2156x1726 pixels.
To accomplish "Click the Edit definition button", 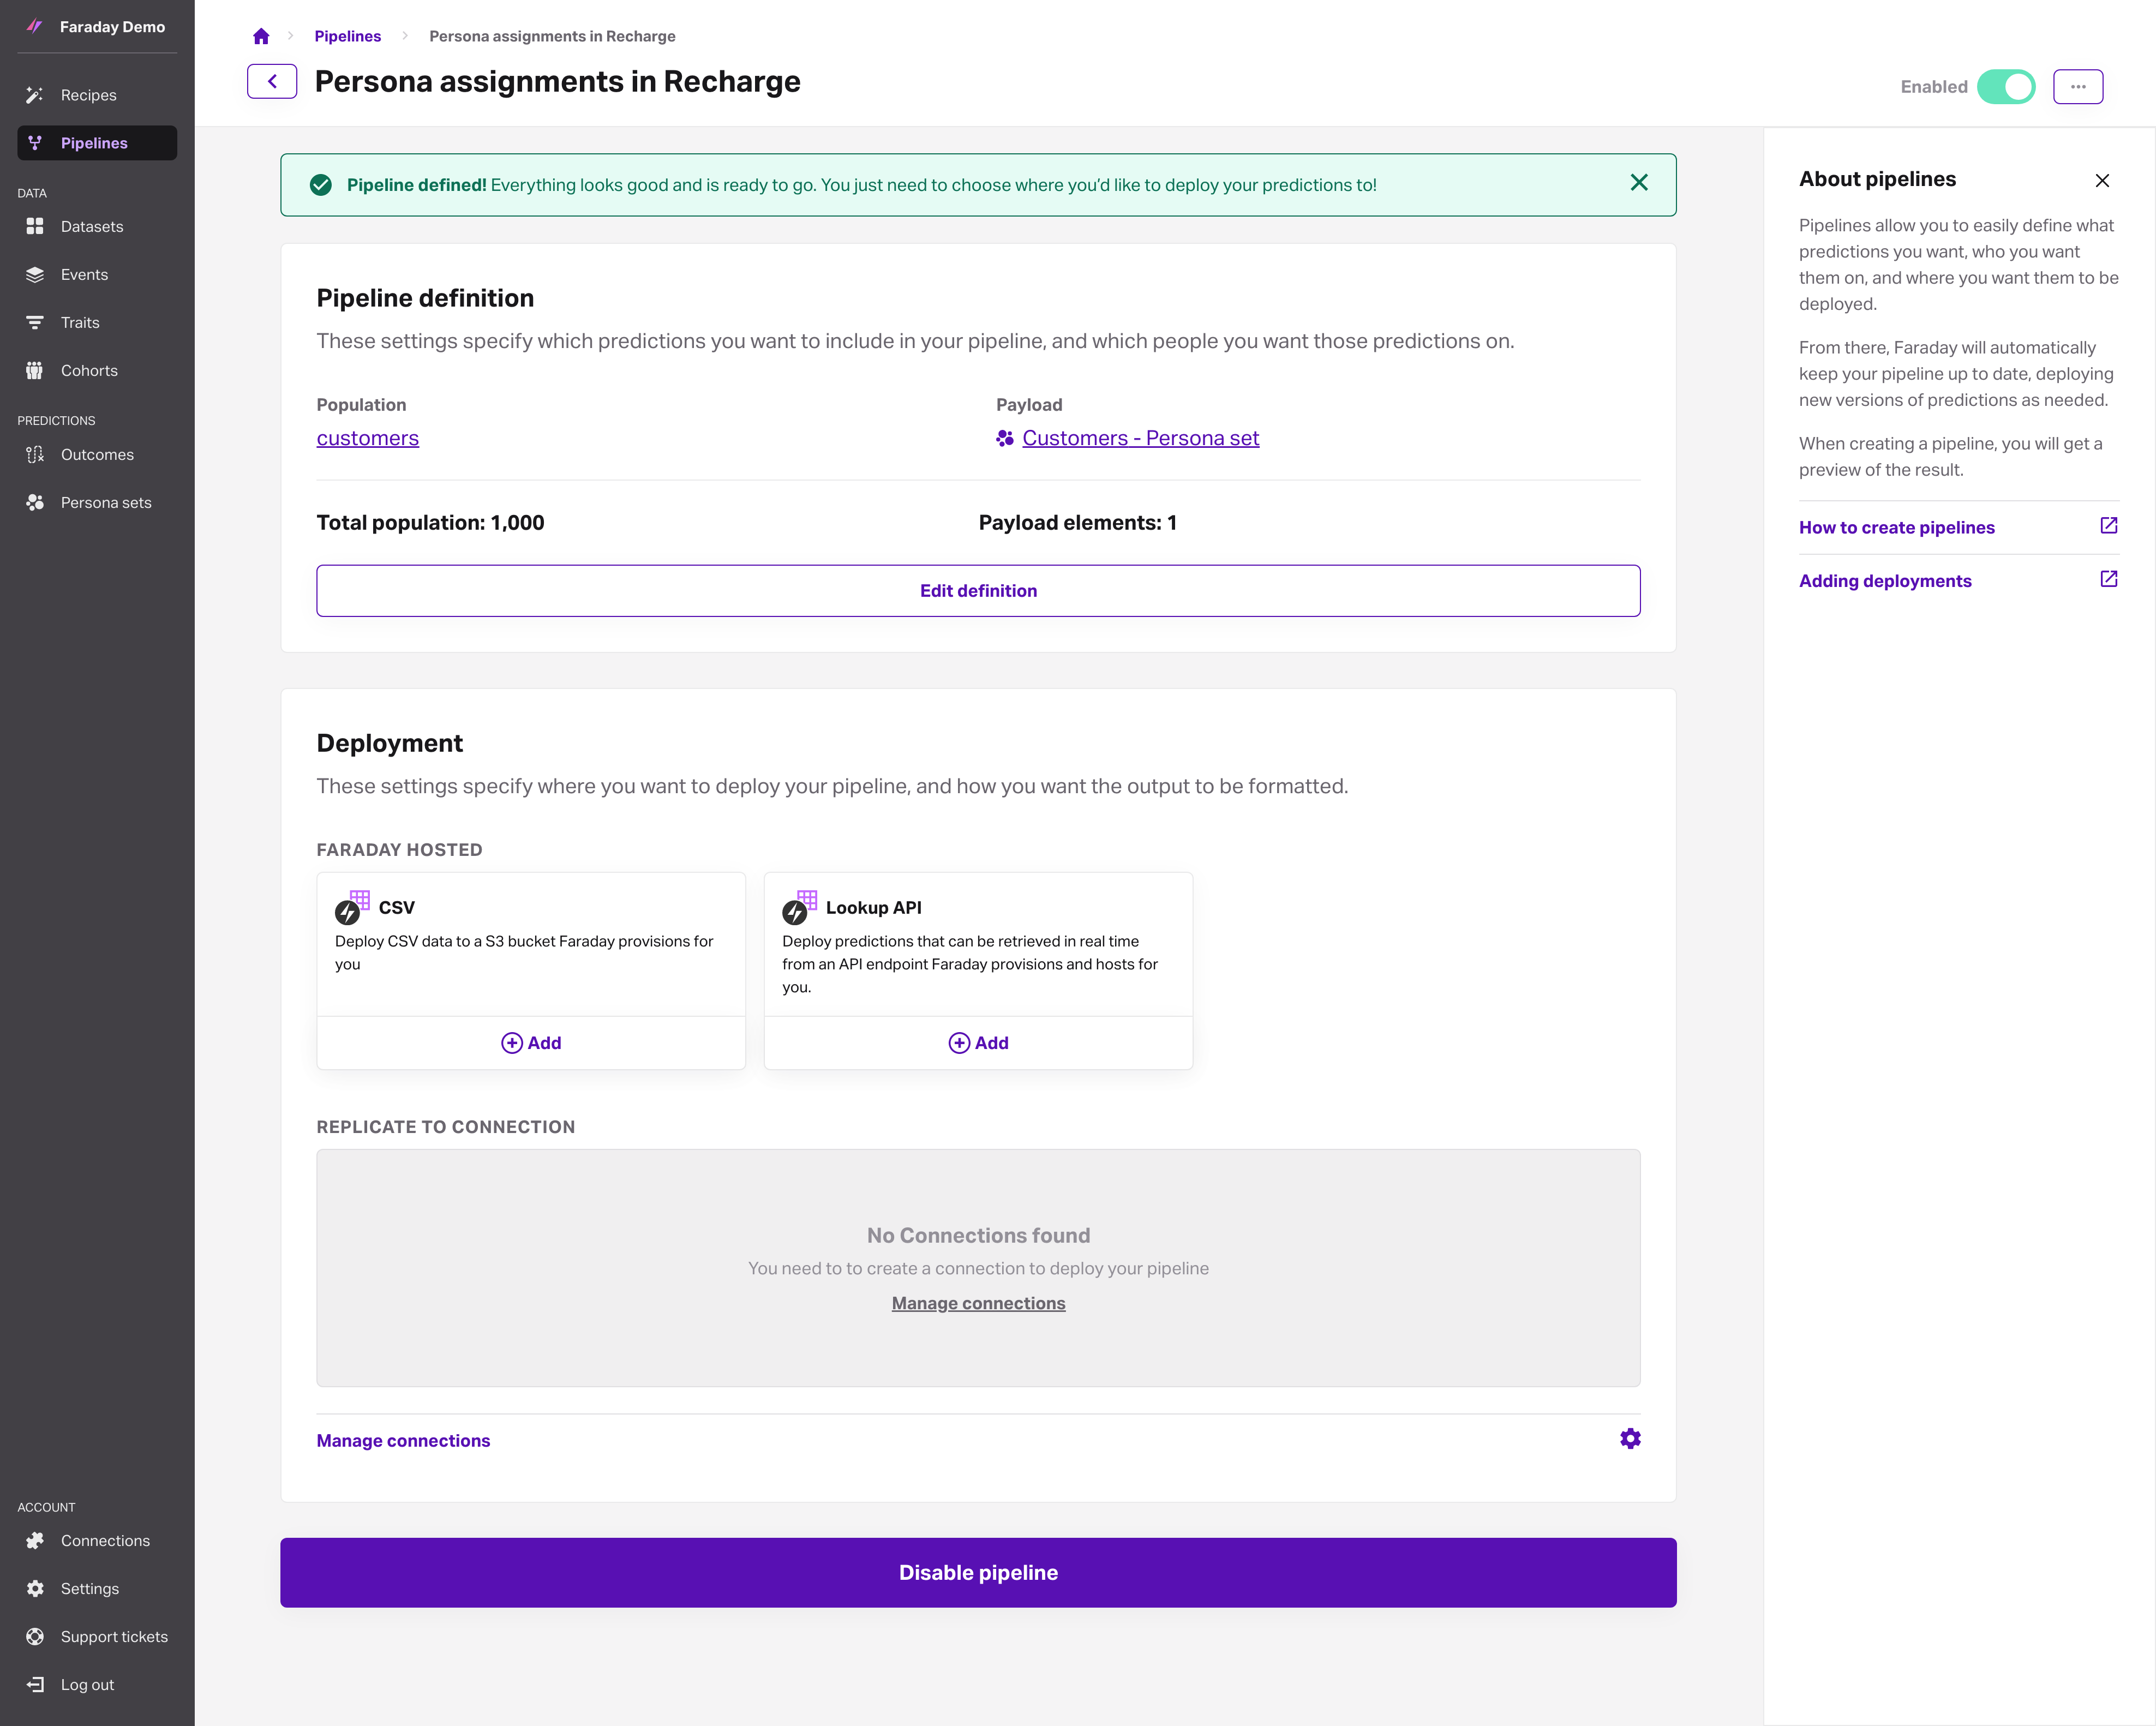I will (x=978, y=590).
